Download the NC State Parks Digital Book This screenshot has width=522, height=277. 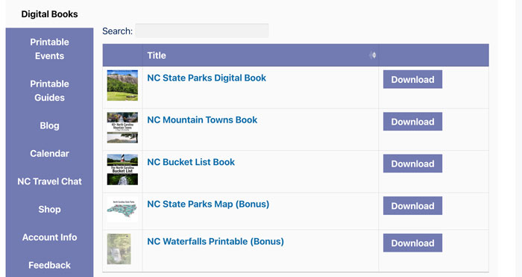click(x=412, y=79)
